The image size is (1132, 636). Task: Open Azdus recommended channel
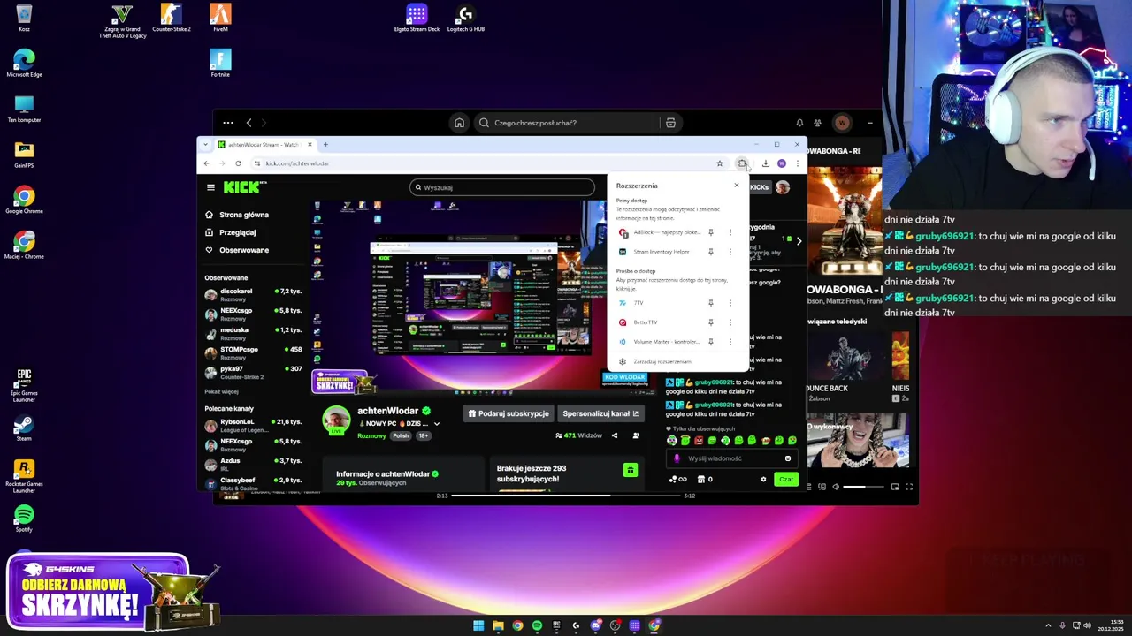253,464
